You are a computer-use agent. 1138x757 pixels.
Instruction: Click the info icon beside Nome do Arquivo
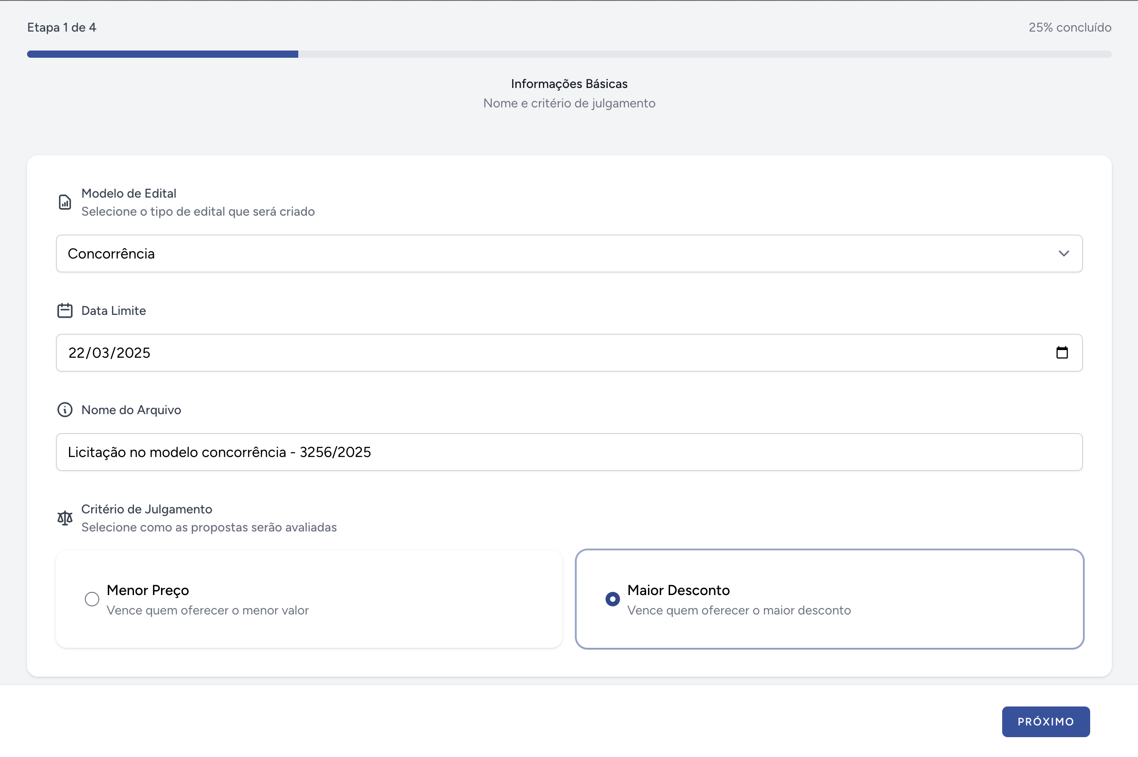click(65, 409)
